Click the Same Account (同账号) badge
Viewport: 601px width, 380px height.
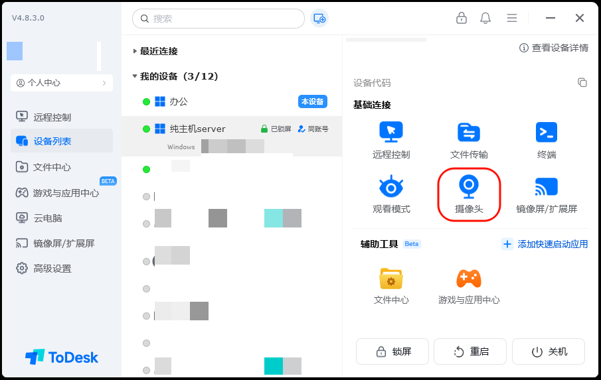click(313, 129)
